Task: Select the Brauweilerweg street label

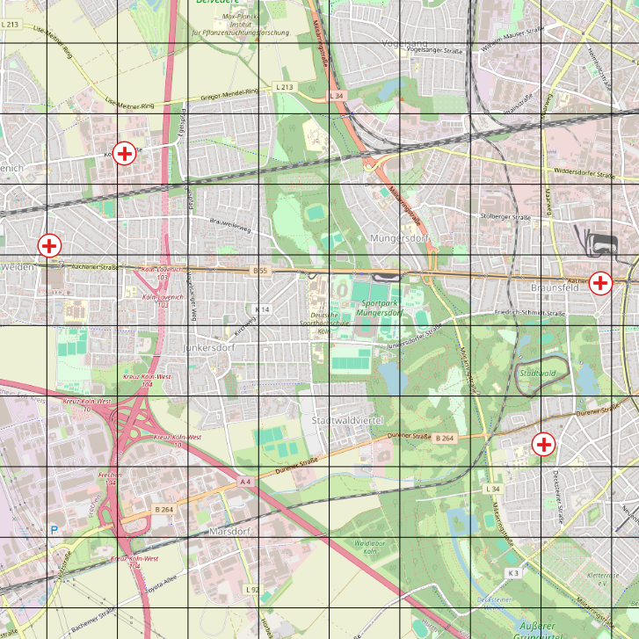Action: (230, 226)
